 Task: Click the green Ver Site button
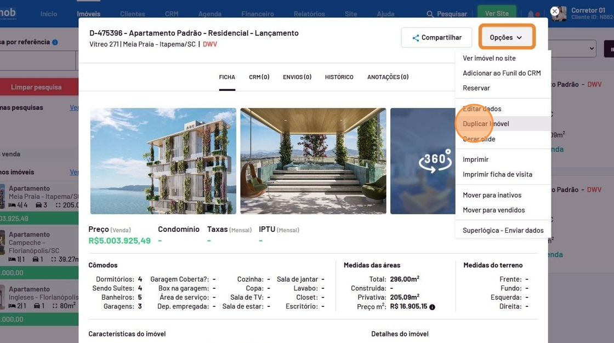(x=497, y=14)
